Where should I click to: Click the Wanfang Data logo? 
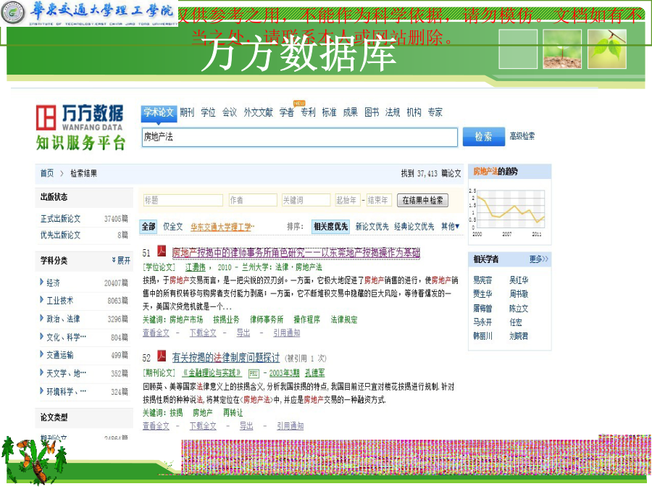click(80, 128)
